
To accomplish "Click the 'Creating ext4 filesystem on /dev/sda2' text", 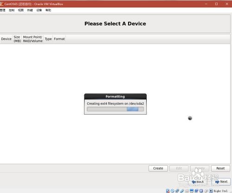I will tap(115, 103).
